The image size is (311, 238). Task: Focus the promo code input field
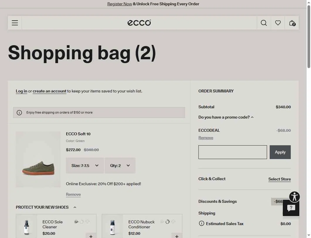pos(233,152)
